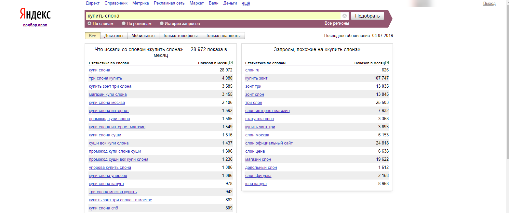Open the 'купи слона интернет магазин' keyword link
509x213 pixels.
117,127
